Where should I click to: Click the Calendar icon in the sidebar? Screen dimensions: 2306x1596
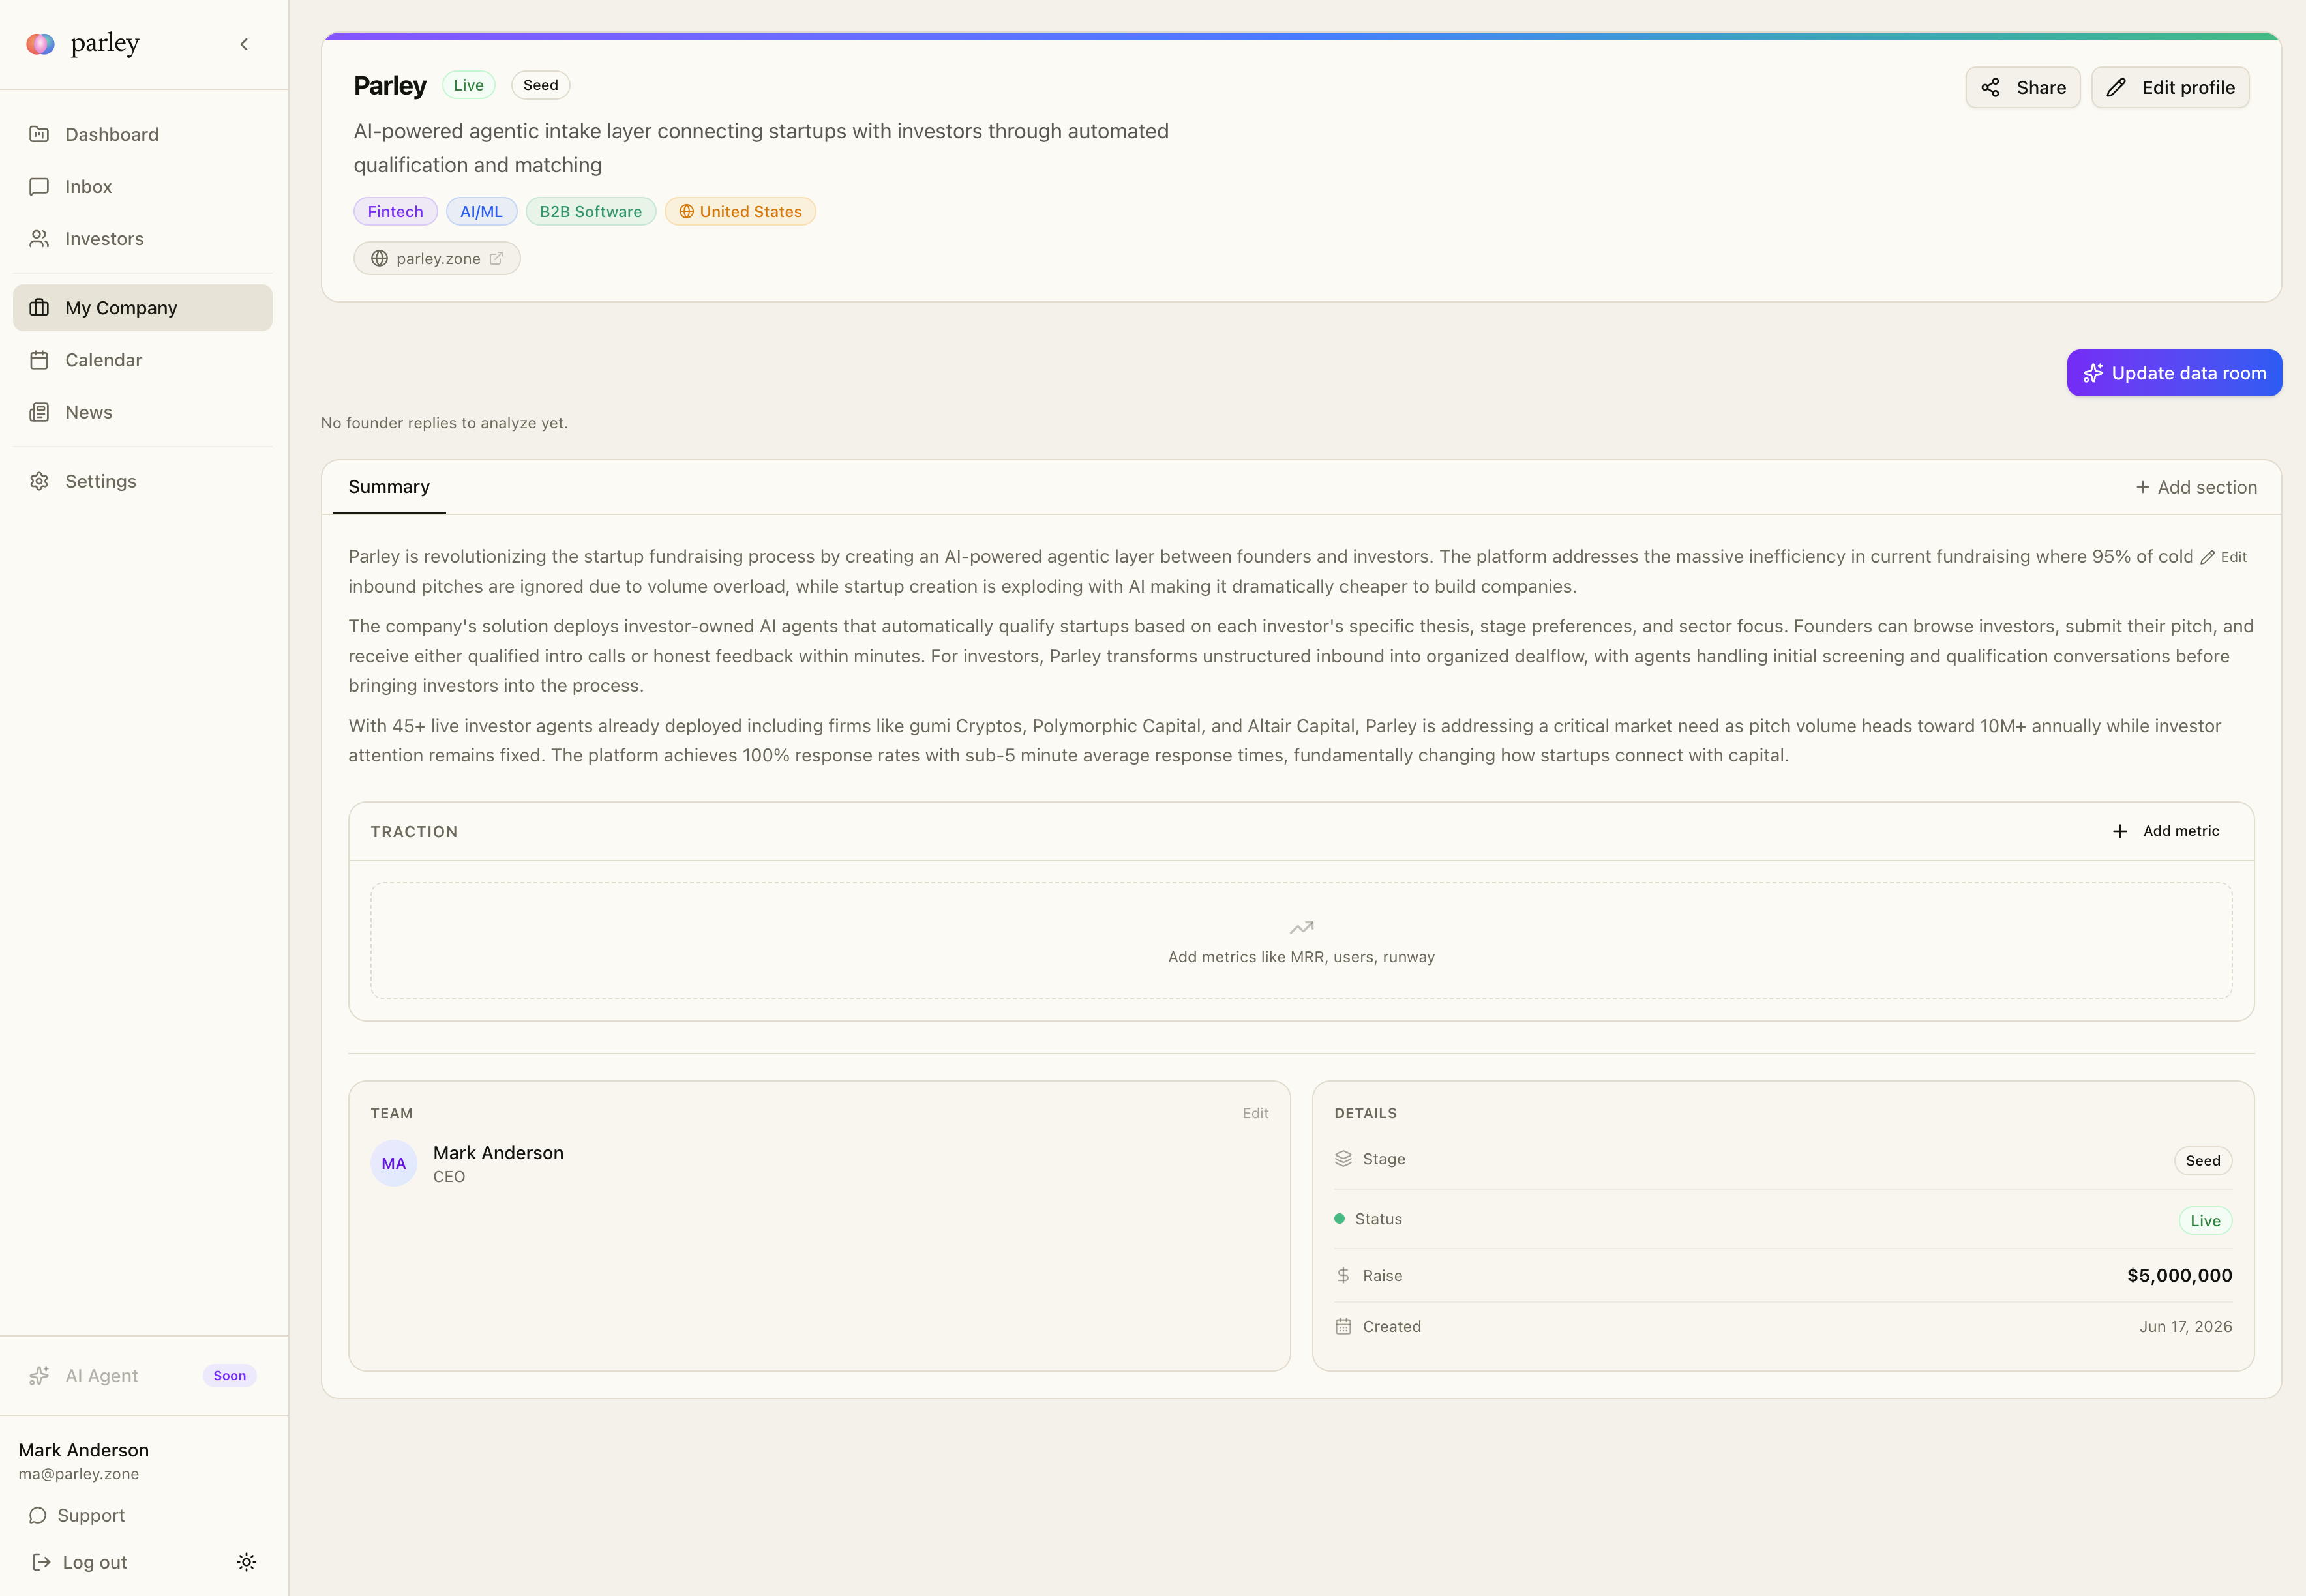pos(39,360)
